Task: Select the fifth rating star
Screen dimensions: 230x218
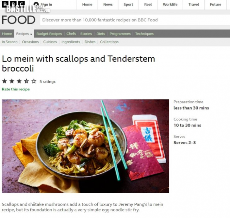Action: (x=34, y=81)
